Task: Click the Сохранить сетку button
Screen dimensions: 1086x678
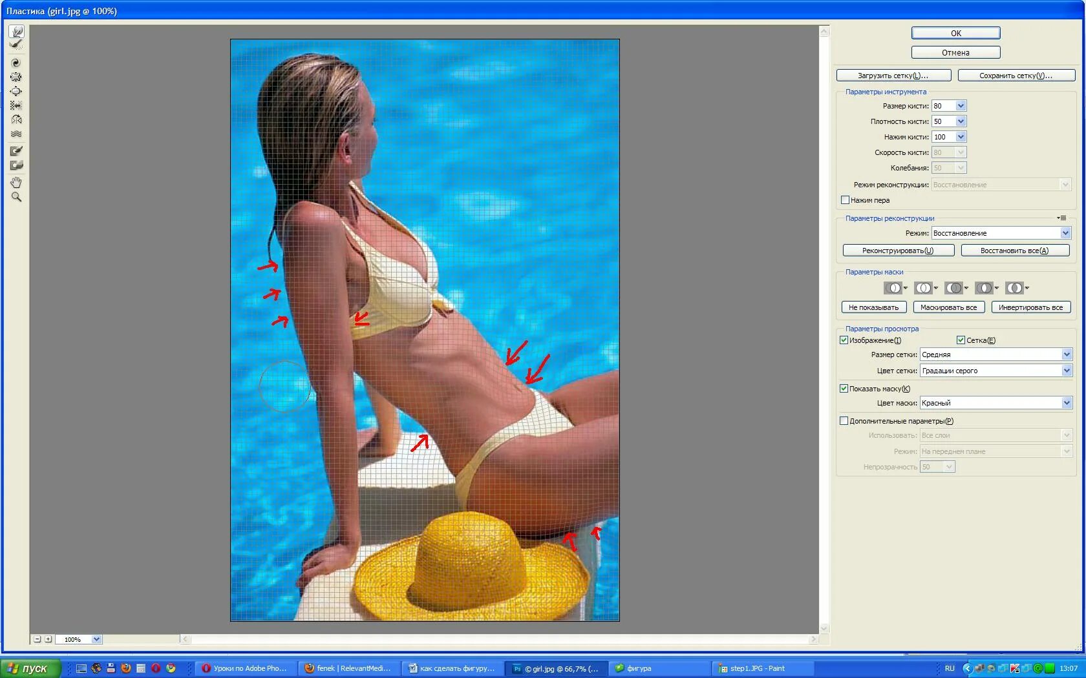Action: (1016, 76)
